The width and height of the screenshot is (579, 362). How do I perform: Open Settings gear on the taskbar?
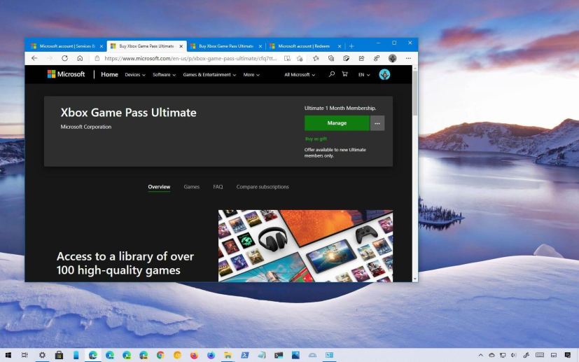click(42, 355)
